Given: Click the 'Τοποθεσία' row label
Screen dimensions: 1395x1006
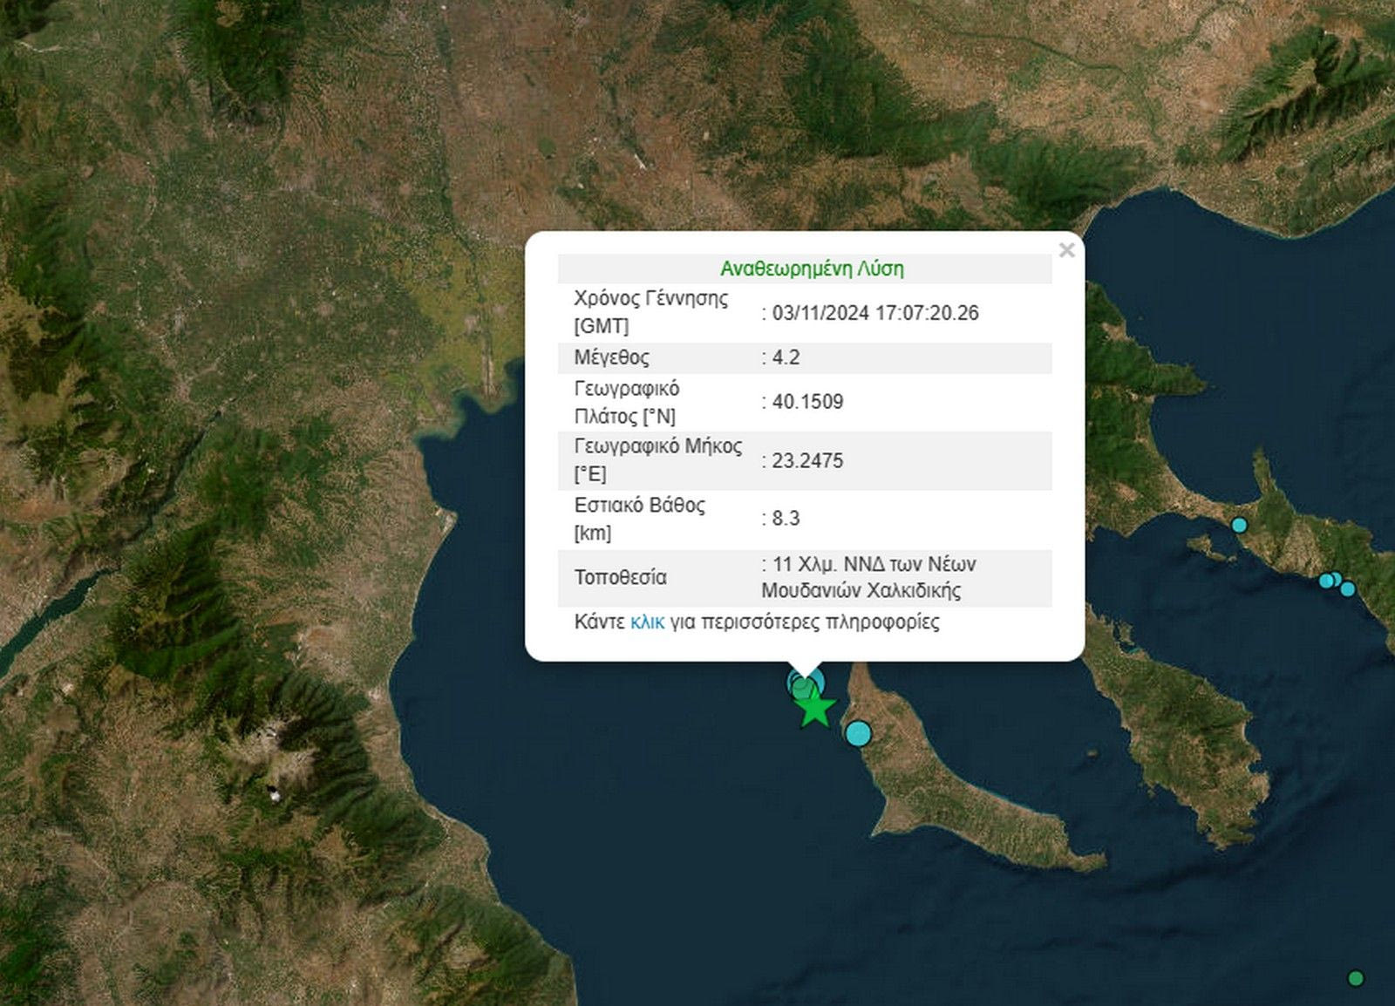Looking at the screenshot, I should [x=620, y=577].
